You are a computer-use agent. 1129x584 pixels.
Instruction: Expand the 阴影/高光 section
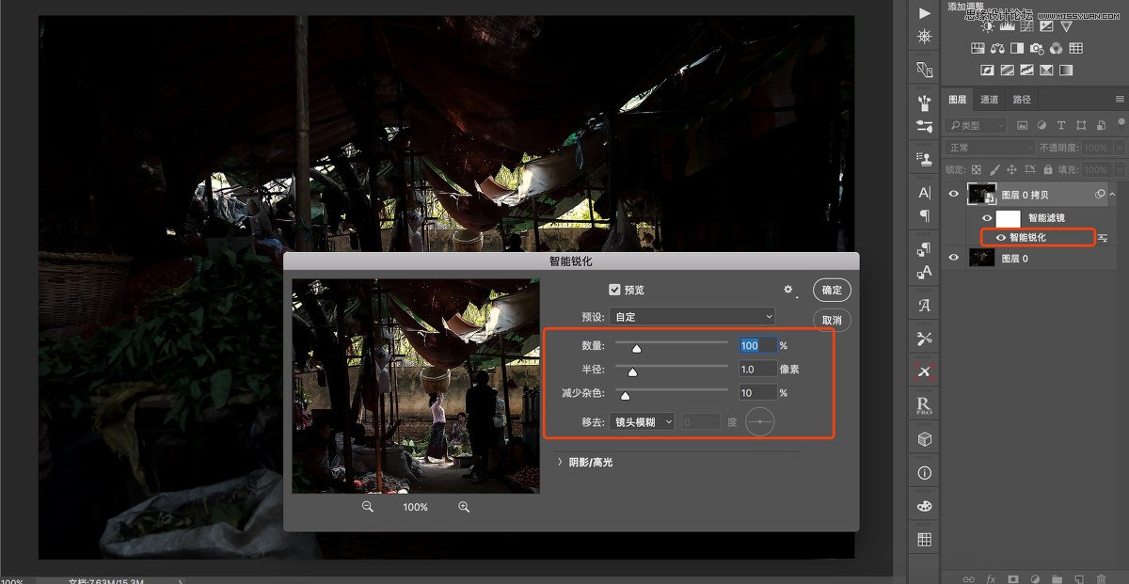(x=561, y=463)
